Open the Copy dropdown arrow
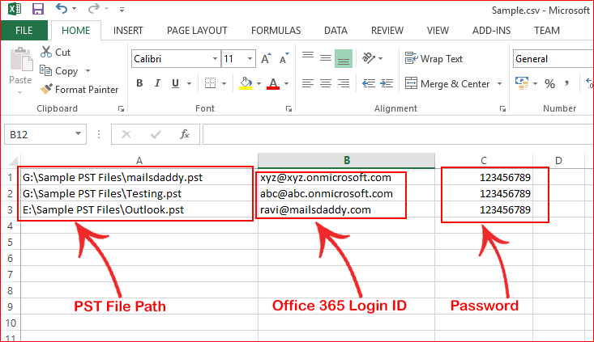This screenshot has height=342, width=594. click(x=88, y=70)
